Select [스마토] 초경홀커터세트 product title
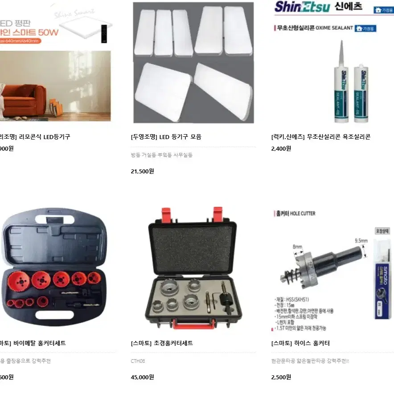This screenshot has width=394, height=394. click(162, 343)
